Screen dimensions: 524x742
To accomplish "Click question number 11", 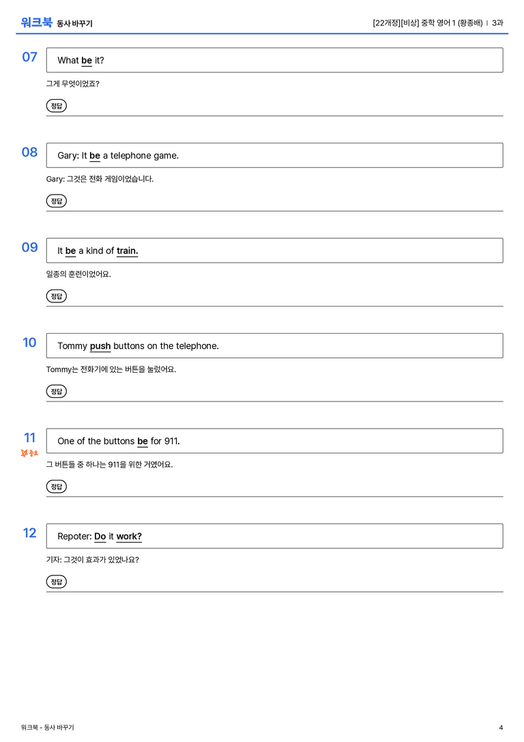I will click(29, 438).
